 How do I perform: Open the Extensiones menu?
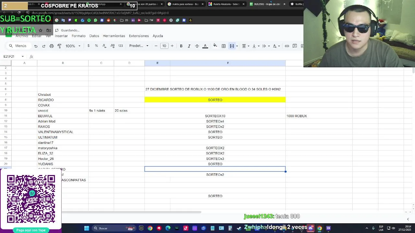pos(139,36)
